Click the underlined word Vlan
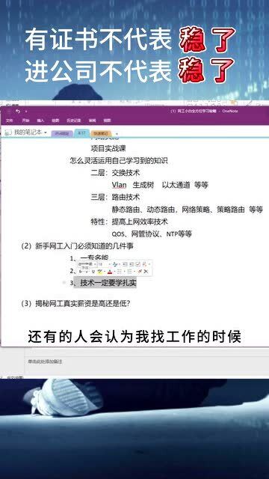The width and height of the screenshot is (269, 479). [120, 185]
